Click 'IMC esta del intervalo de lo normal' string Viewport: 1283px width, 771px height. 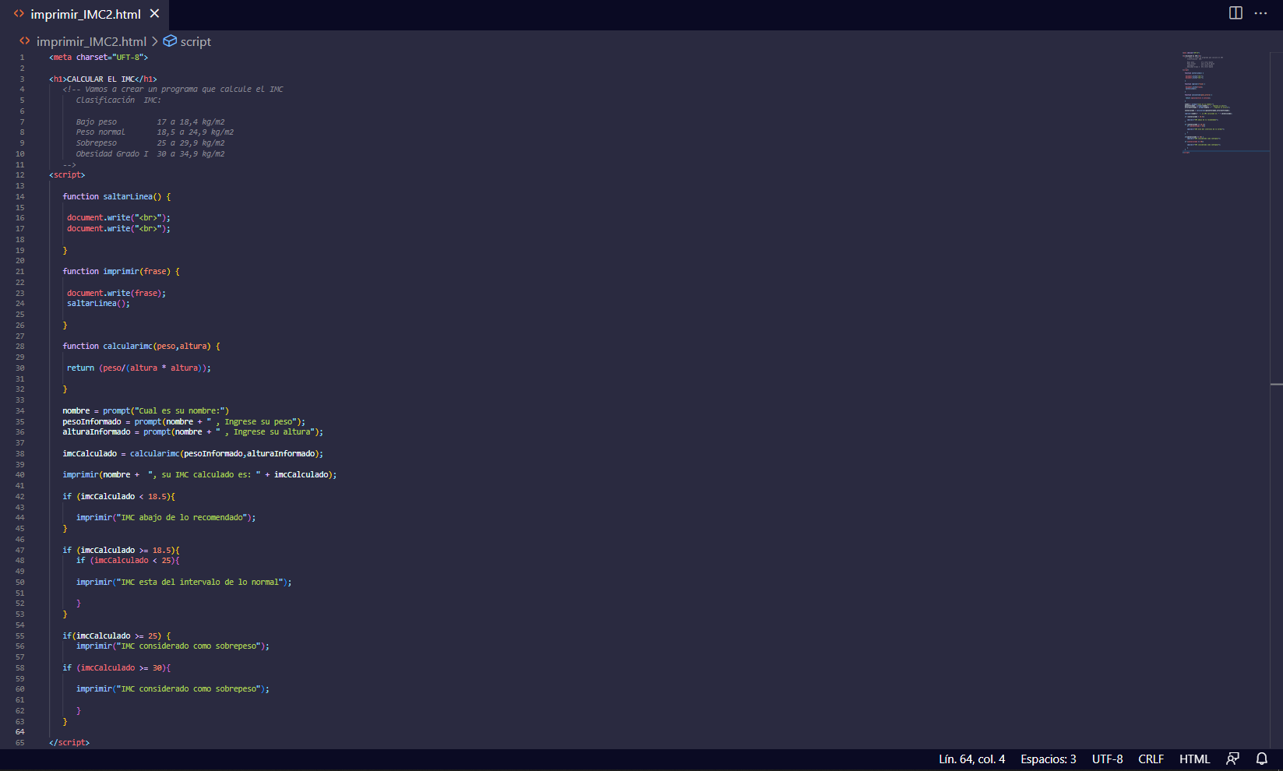[201, 583]
